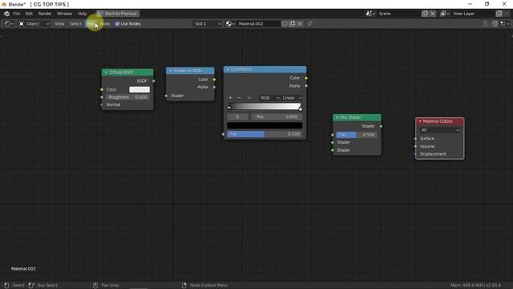Image resolution: width=513 pixels, height=289 pixels.
Task: Click the Material Output Volume socket
Action: [x=416, y=146]
